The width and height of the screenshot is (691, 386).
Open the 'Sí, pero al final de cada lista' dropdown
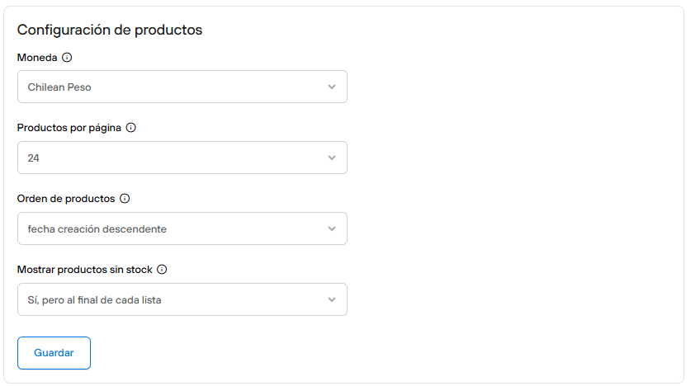coord(182,299)
